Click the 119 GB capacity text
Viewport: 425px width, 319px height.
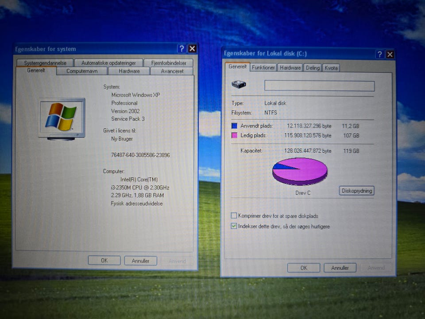[351, 151]
